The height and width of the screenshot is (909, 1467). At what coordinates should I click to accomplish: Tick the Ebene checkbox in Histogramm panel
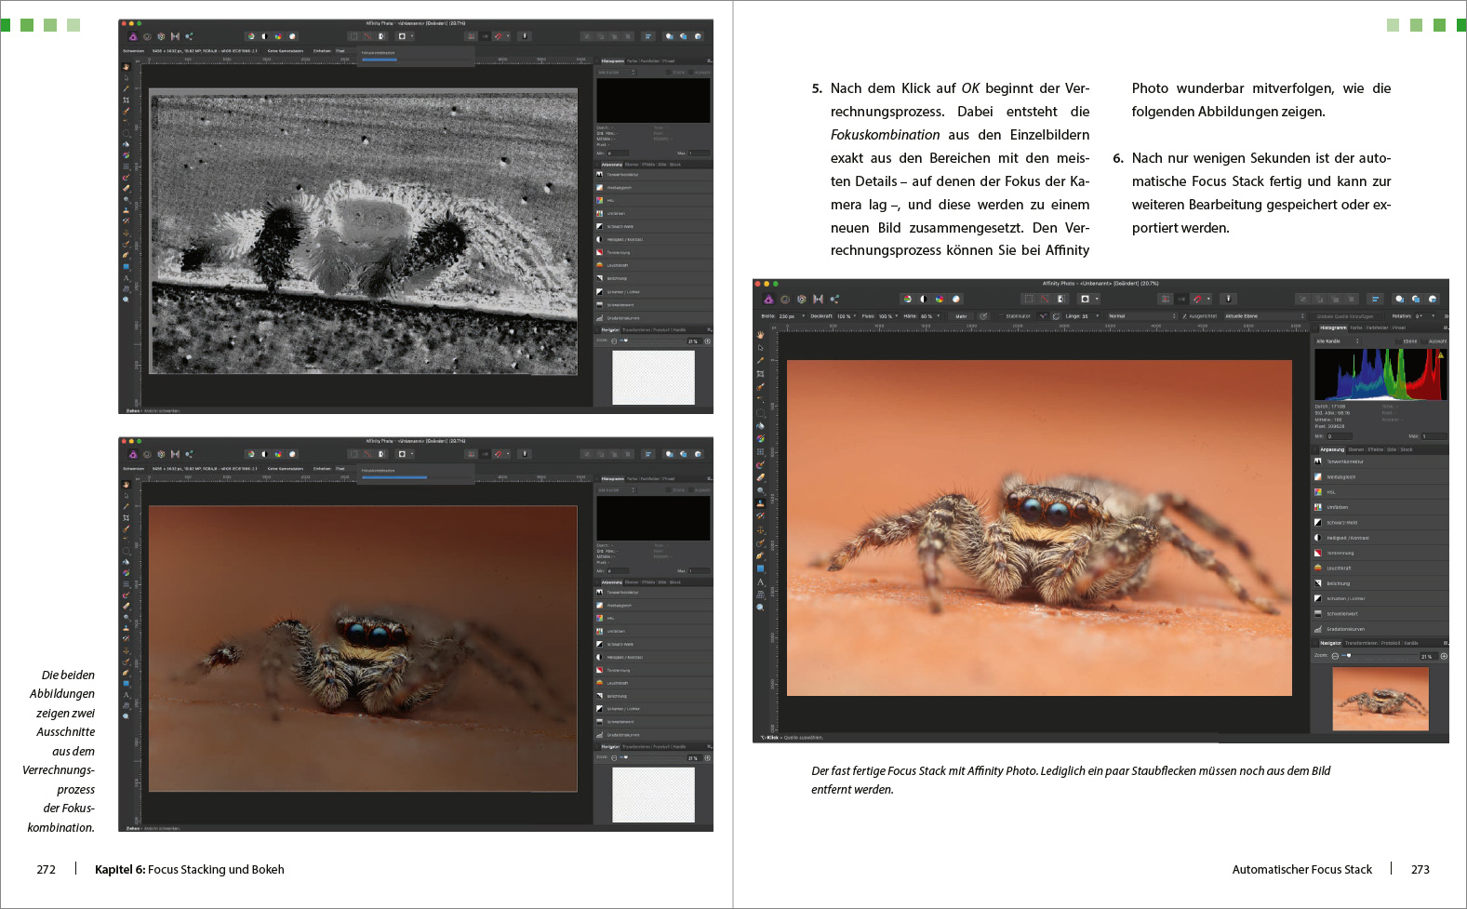click(1399, 341)
